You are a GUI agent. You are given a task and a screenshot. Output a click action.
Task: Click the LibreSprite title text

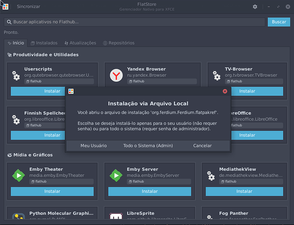(140, 213)
